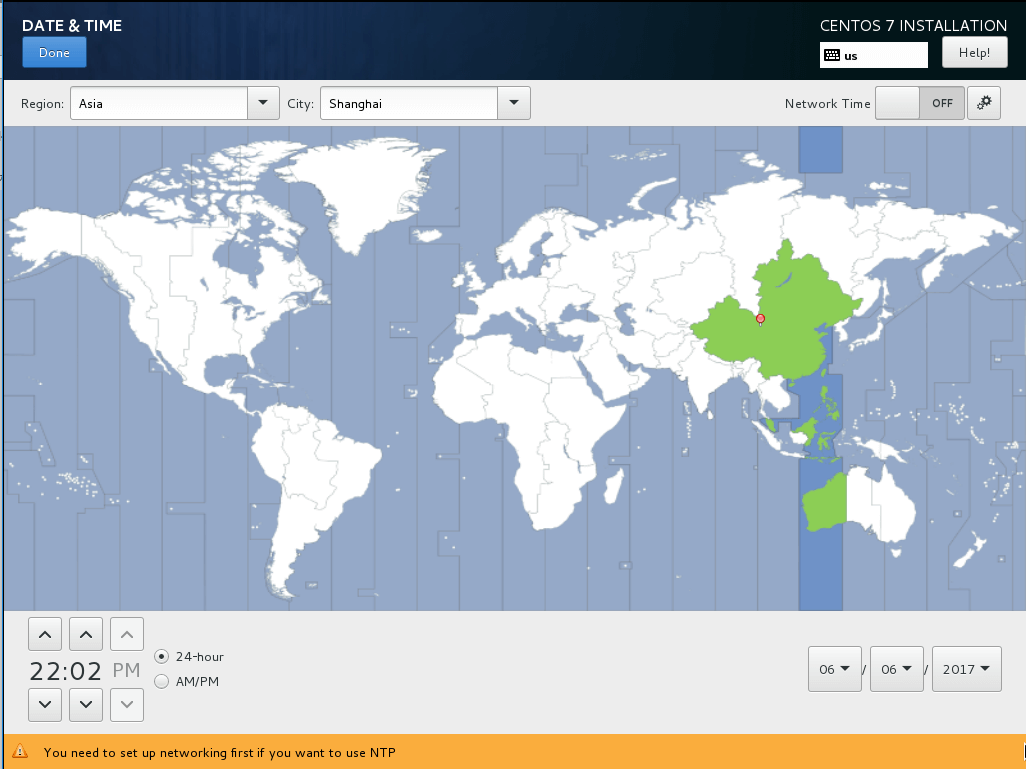The width and height of the screenshot is (1026, 769).
Task: Select the 24-hour time format
Action: tap(161, 656)
